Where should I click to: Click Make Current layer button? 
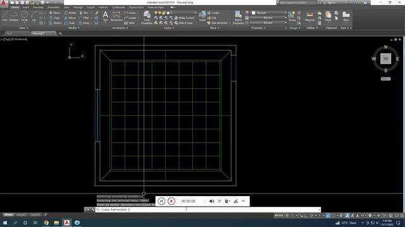pos(184,18)
